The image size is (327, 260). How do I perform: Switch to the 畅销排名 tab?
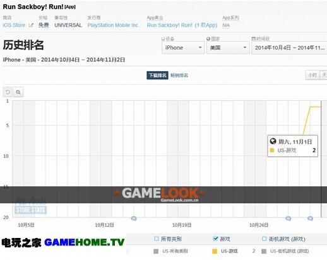point(179,76)
